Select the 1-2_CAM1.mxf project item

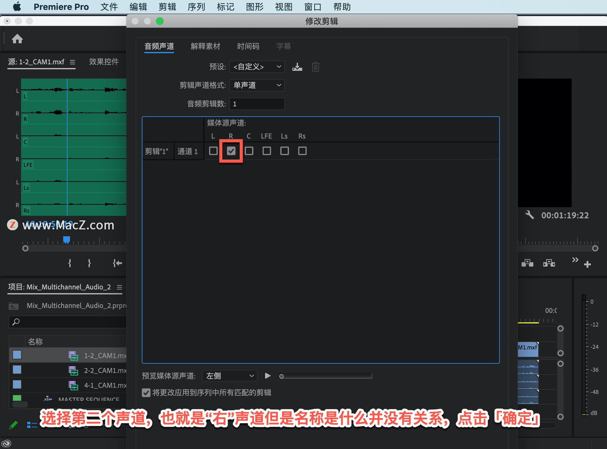point(68,356)
